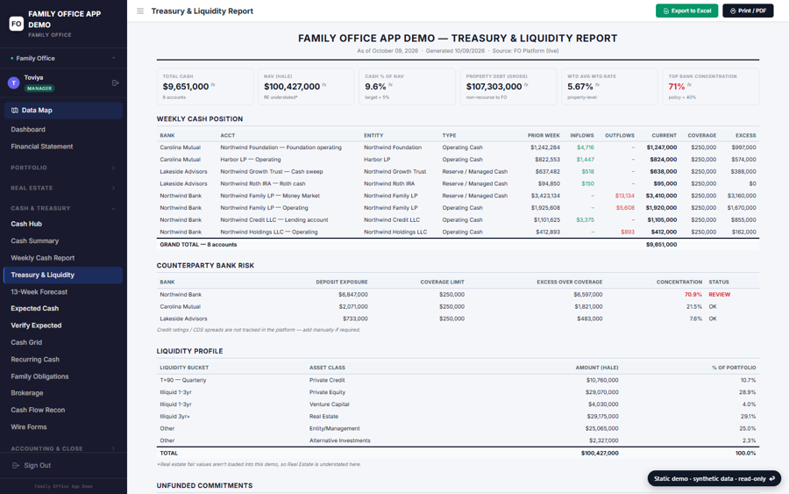Open the Data Map page
Image resolution: width=789 pixels, height=494 pixels.
[x=63, y=111]
